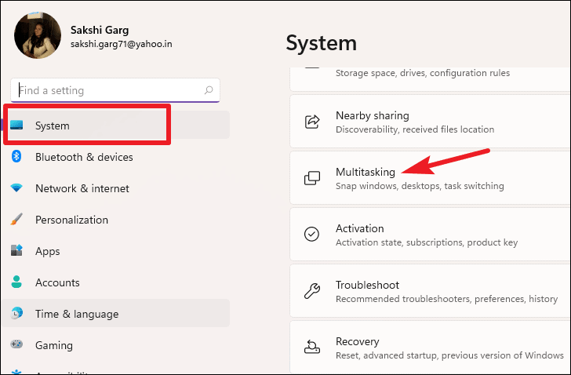Click the Multitasking overlapping windows icon
571x375 pixels.
[312, 178]
